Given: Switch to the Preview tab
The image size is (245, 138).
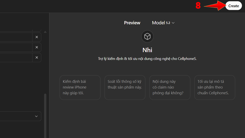Looking at the screenshot, I should click(x=132, y=23).
